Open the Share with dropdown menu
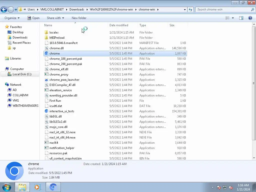This screenshot has height=192, width=256. tap(55, 18)
